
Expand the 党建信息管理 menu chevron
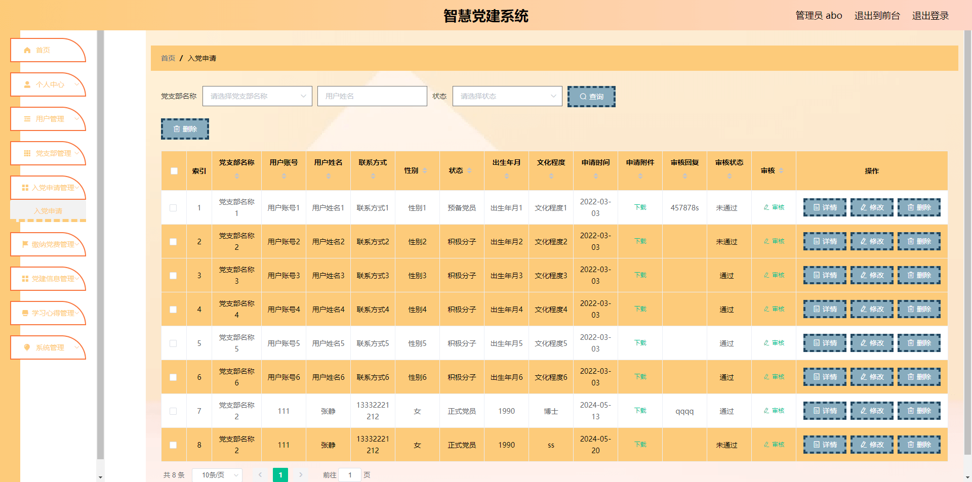77,278
